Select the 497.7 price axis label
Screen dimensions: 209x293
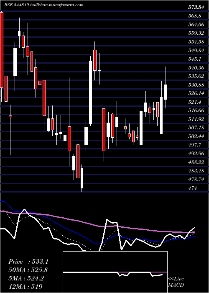194,145
